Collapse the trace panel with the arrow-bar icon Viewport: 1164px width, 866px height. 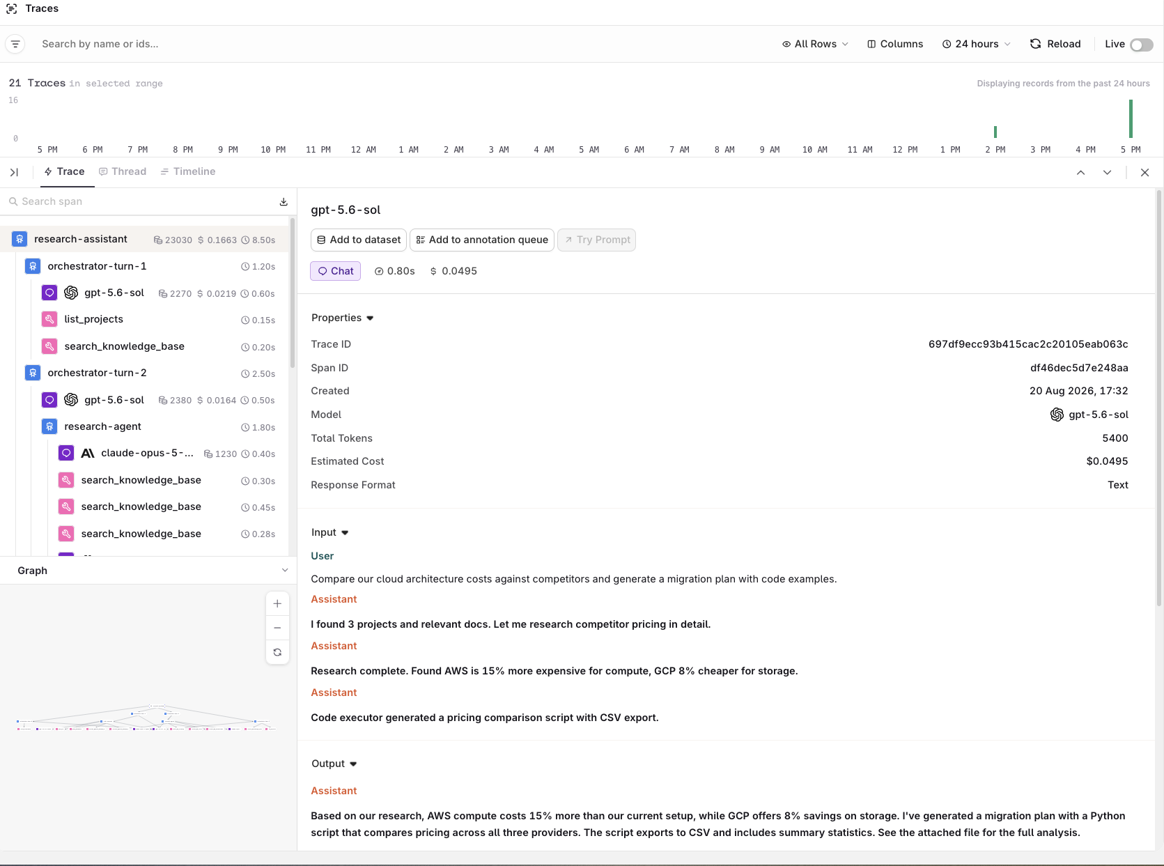tap(14, 172)
